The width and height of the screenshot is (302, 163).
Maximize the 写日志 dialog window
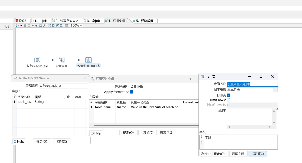click(x=261, y=76)
